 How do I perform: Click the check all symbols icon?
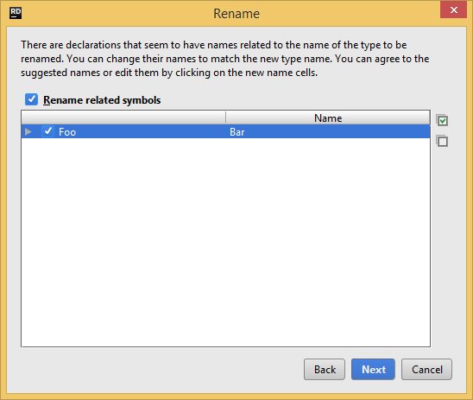pos(442,120)
